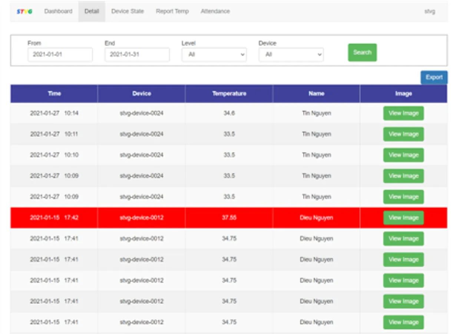Select the Detail tab

point(92,12)
